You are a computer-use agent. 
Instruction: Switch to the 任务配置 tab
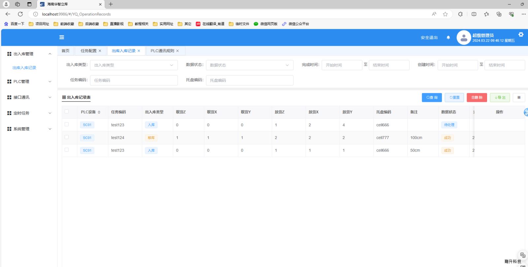click(x=88, y=51)
